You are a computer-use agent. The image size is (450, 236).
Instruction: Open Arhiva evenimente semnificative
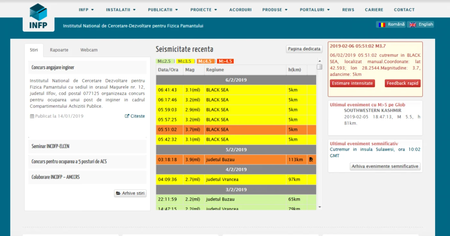point(385,166)
